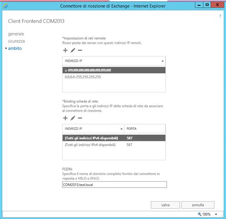Click the FQDN field containing COM2013.test.local
Screen dimensions: 226x219
pyautogui.click(x=114, y=185)
